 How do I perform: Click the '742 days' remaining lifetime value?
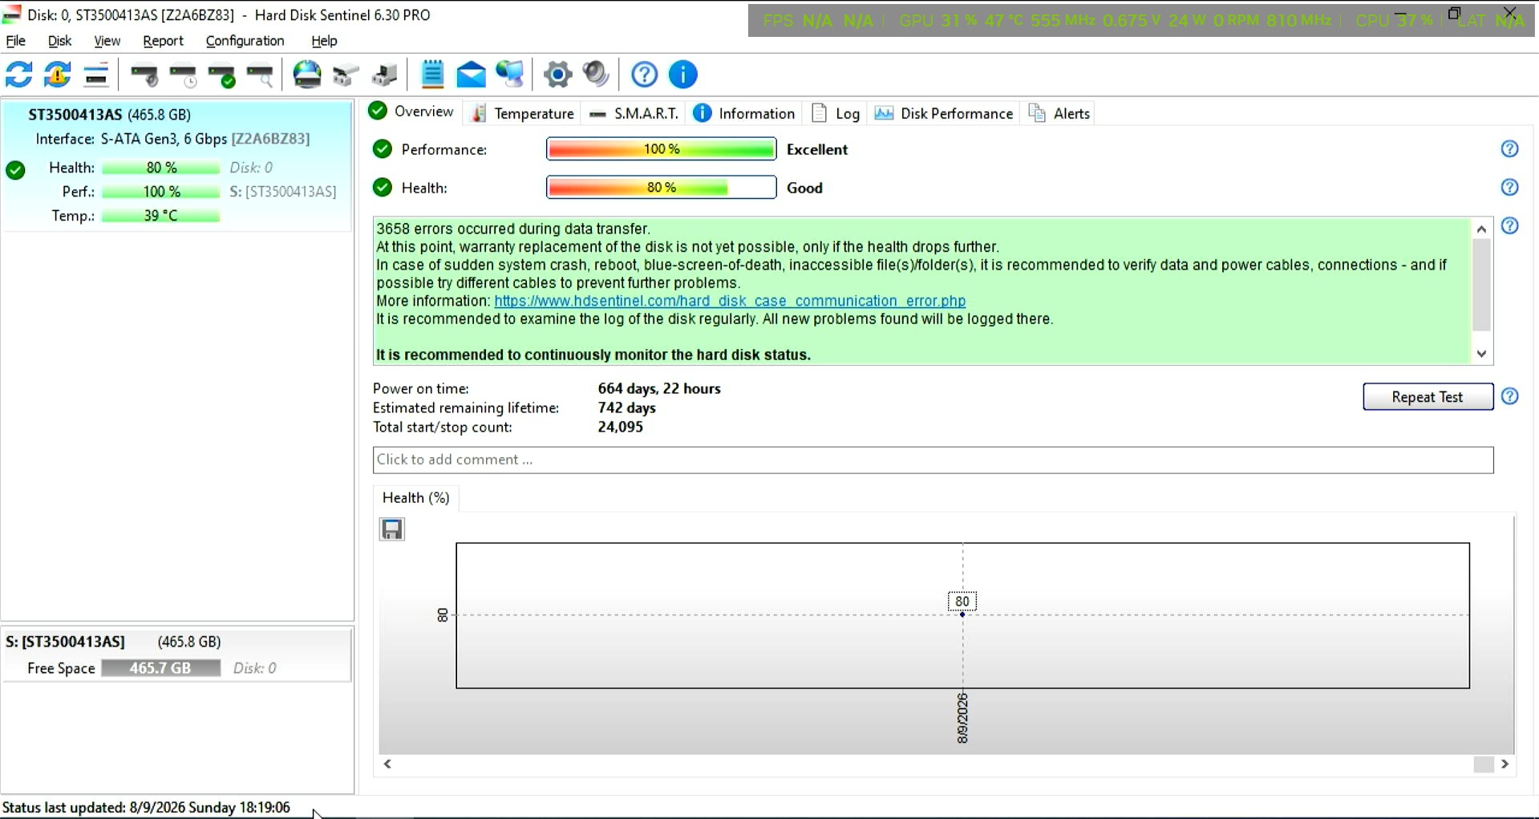coord(626,408)
